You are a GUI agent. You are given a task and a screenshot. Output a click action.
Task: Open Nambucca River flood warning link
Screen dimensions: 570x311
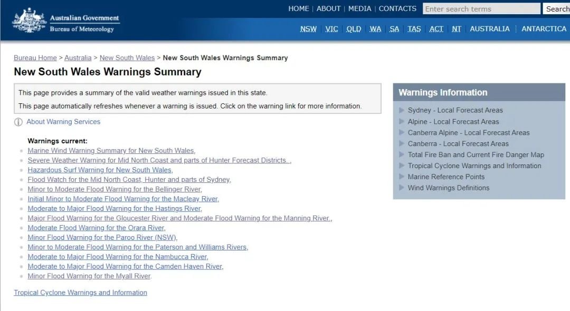point(118,257)
